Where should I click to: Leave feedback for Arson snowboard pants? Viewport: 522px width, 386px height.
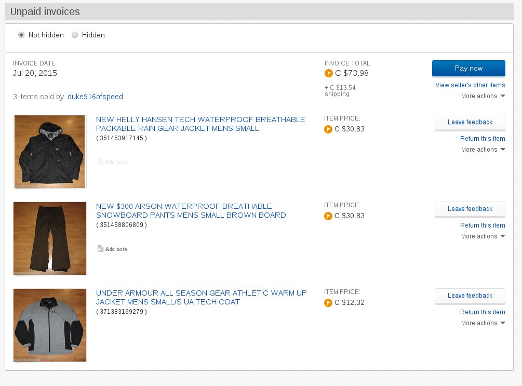470,209
